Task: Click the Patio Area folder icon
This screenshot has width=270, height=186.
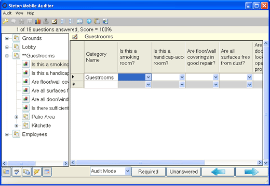Action: 26,117
